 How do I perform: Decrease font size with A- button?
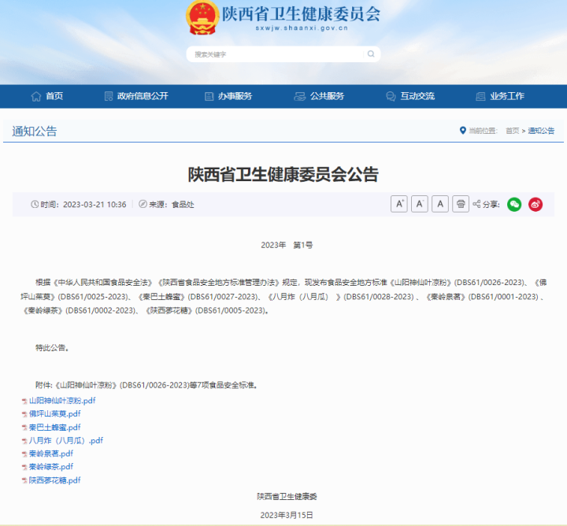420,204
